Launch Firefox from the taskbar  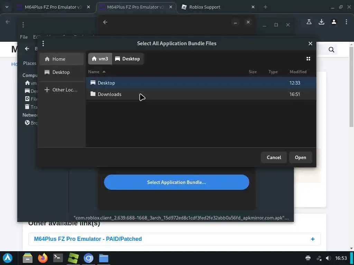click(43, 258)
